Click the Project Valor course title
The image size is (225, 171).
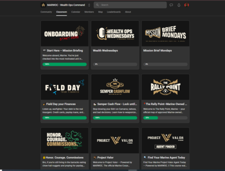[105, 157]
